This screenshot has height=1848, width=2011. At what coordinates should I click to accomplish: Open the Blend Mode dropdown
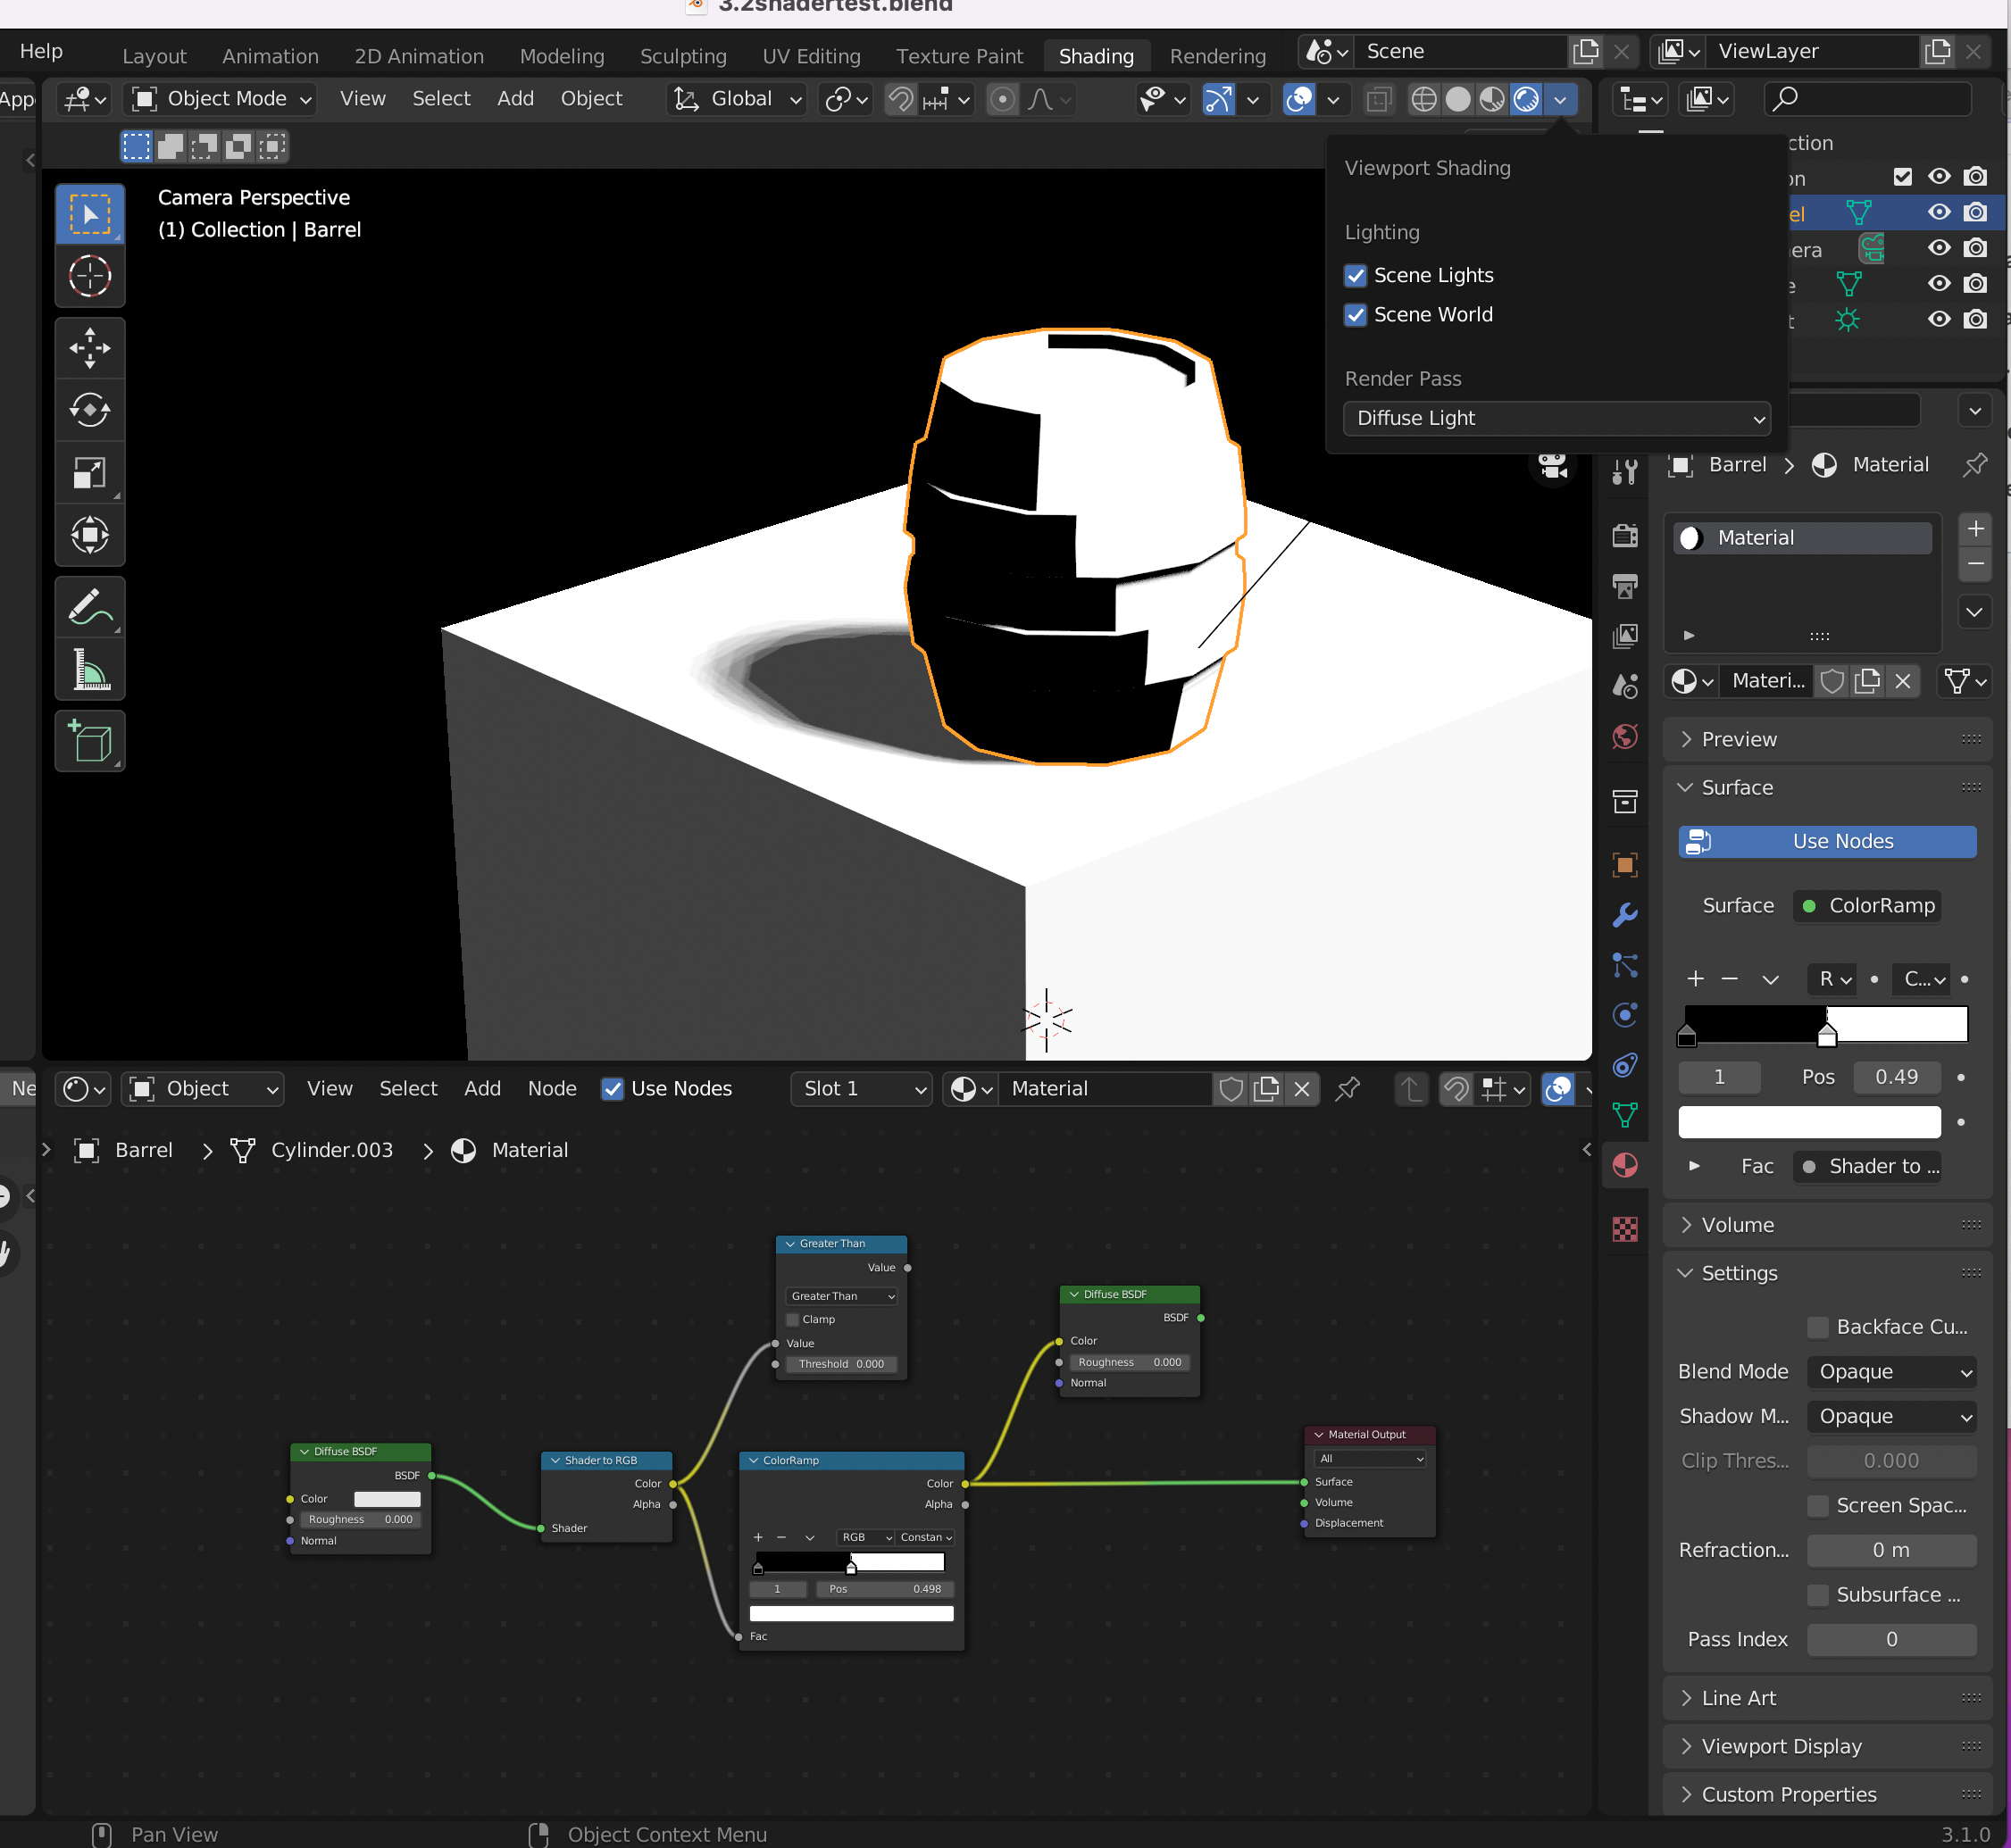click(1892, 1372)
